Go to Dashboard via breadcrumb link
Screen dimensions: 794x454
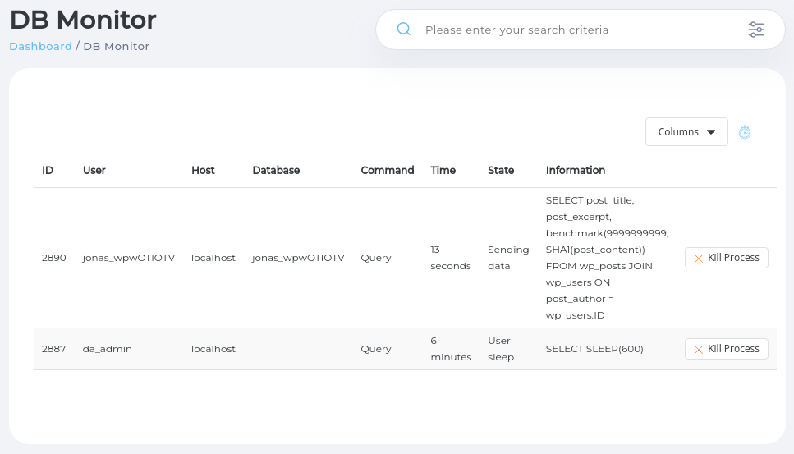click(40, 47)
